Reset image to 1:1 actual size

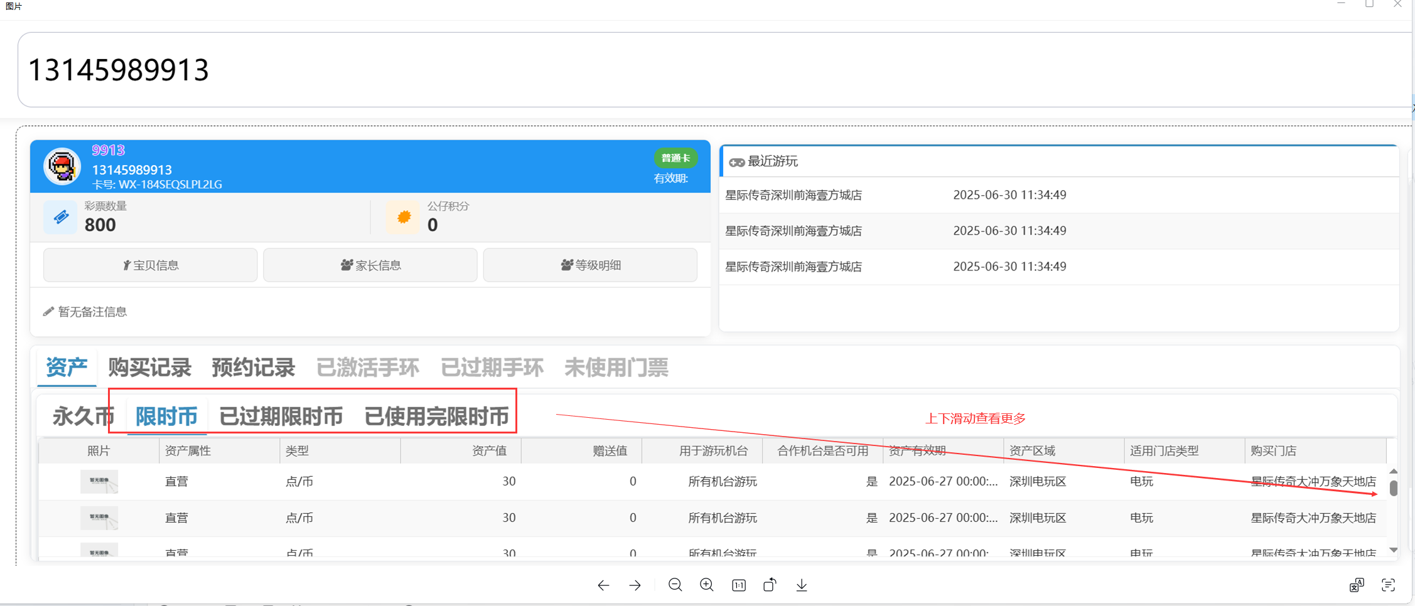pos(739,585)
